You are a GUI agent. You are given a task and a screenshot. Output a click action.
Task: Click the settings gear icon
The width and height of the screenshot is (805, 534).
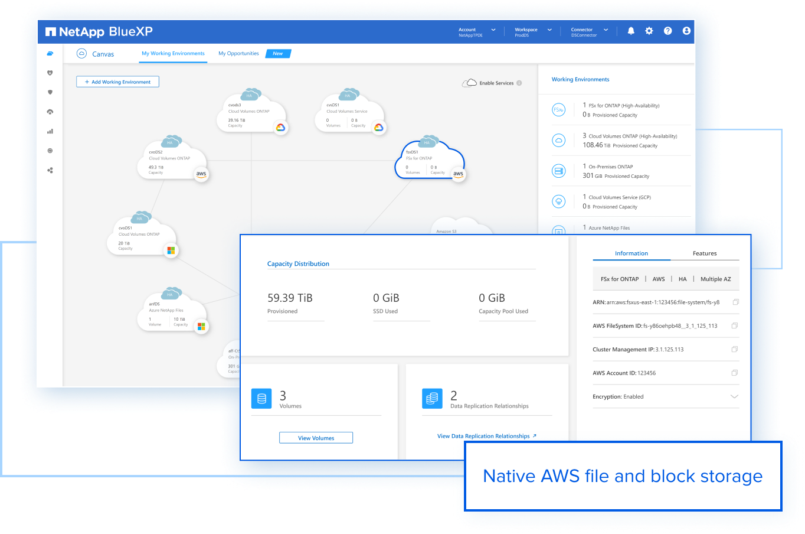tap(649, 31)
